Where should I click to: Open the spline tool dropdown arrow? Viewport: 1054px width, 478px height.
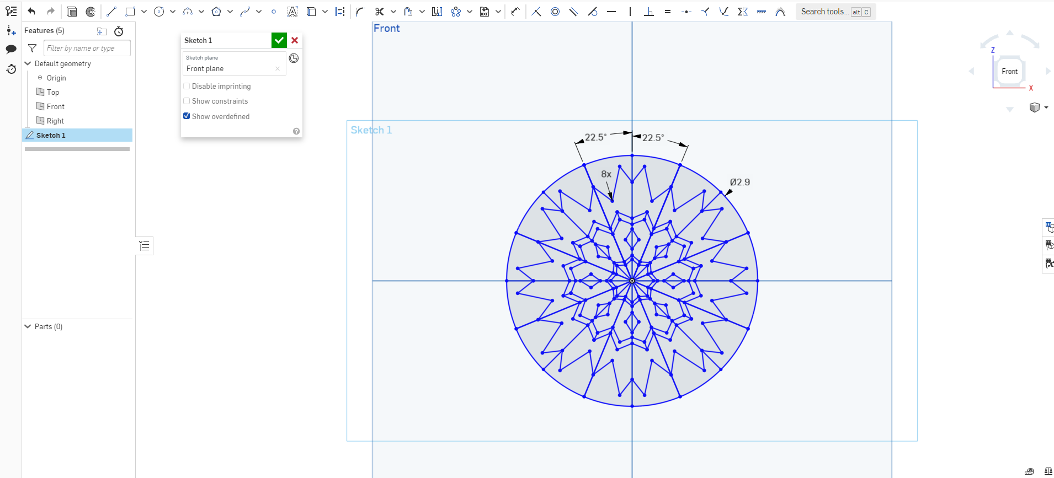tap(259, 12)
